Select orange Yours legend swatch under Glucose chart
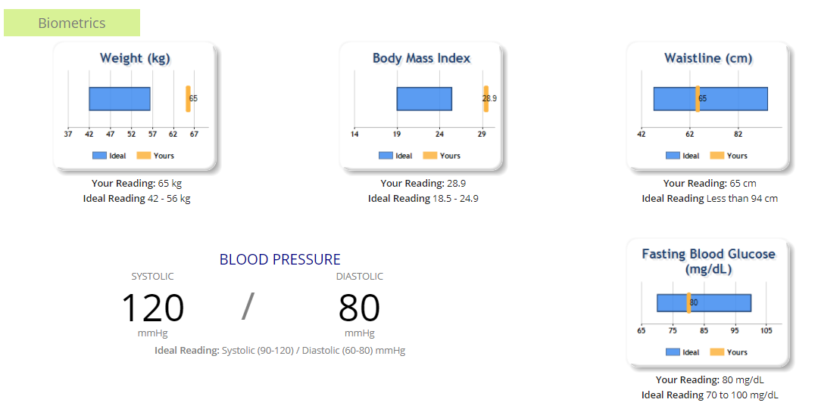818x418 pixels. pos(717,352)
